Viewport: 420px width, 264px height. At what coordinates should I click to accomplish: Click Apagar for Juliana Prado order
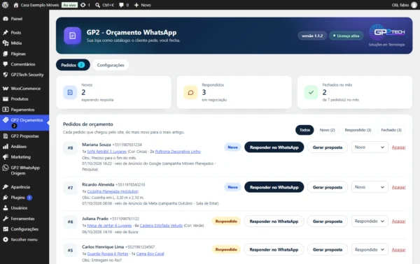[x=398, y=221]
